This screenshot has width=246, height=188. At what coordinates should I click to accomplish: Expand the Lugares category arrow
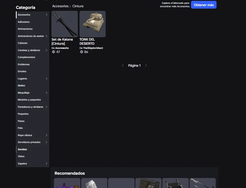pos(46,79)
